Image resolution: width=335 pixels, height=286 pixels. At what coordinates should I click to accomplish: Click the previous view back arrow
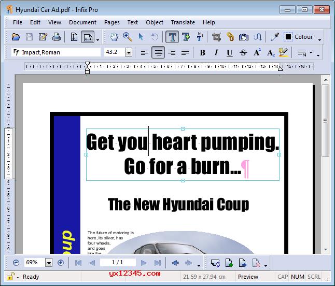[x=175, y=263]
